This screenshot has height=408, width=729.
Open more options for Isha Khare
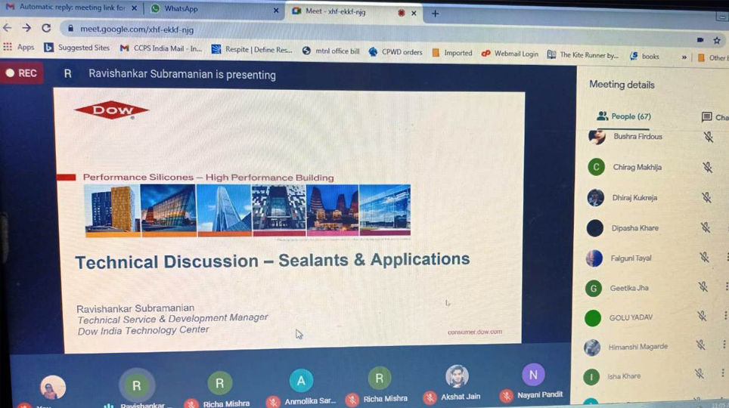(x=722, y=373)
